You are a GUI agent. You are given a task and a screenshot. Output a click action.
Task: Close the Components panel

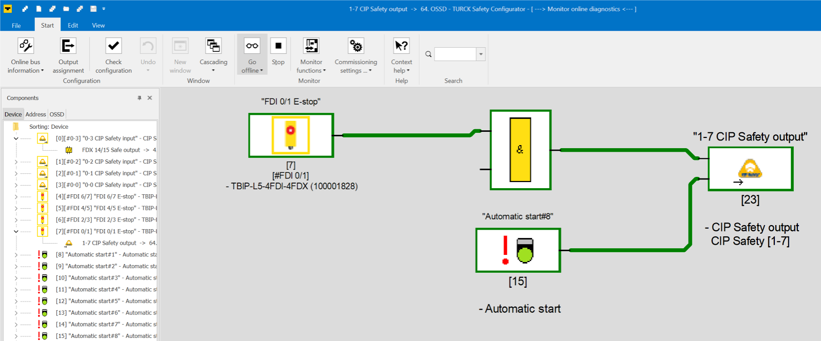click(150, 98)
